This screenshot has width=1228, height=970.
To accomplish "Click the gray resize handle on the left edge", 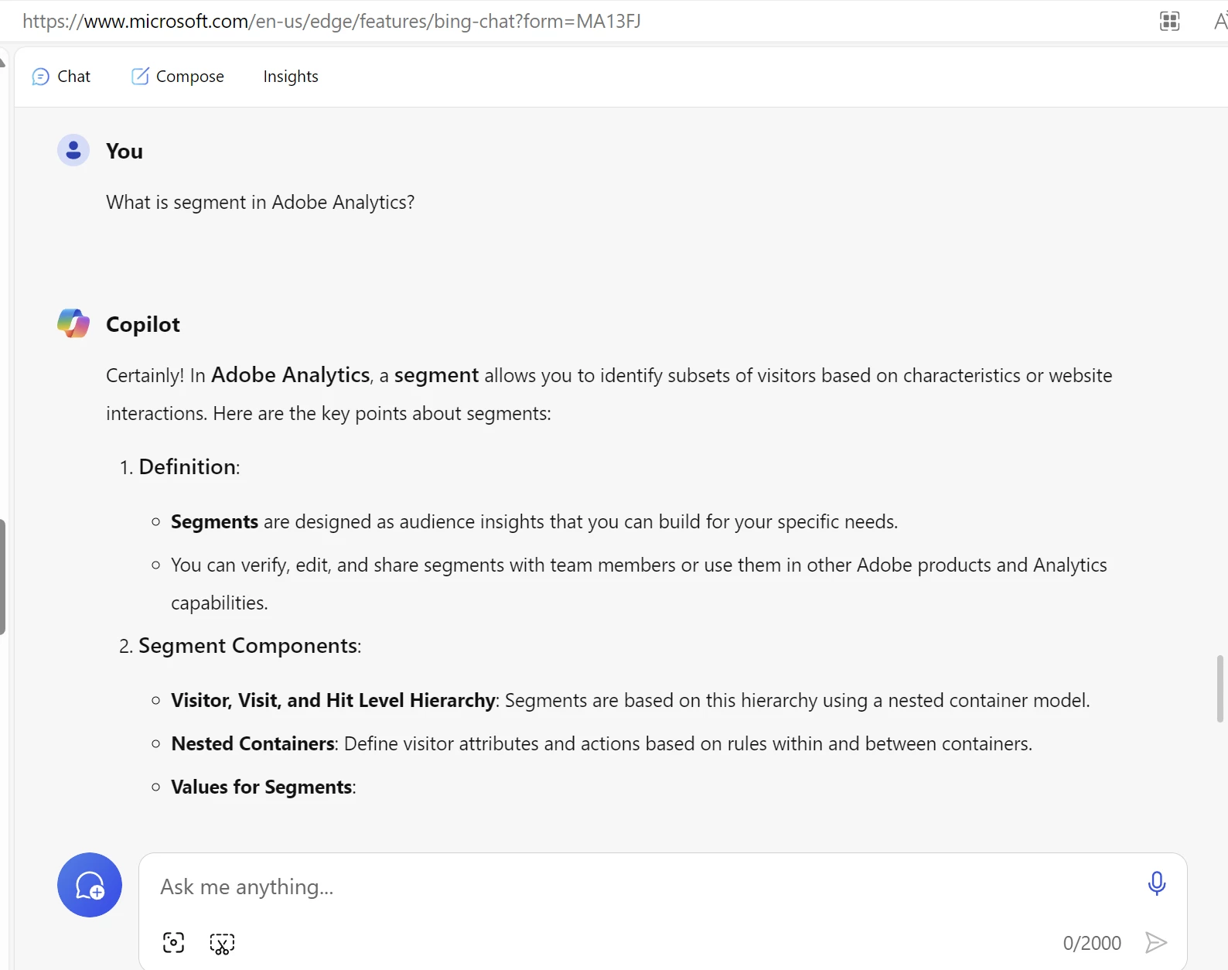I will (x=2, y=577).
